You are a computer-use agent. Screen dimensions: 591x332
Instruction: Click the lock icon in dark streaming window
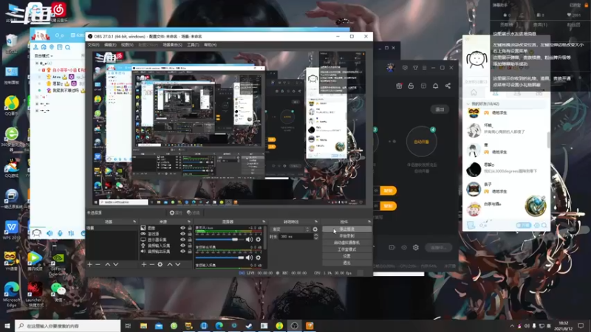pyautogui.click(x=411, y=86)
